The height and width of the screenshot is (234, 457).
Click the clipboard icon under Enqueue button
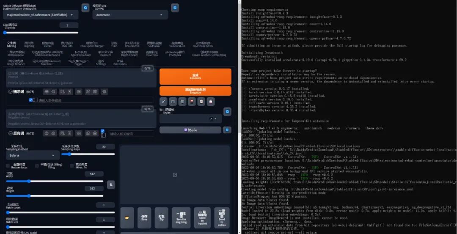tap(201, 102)
